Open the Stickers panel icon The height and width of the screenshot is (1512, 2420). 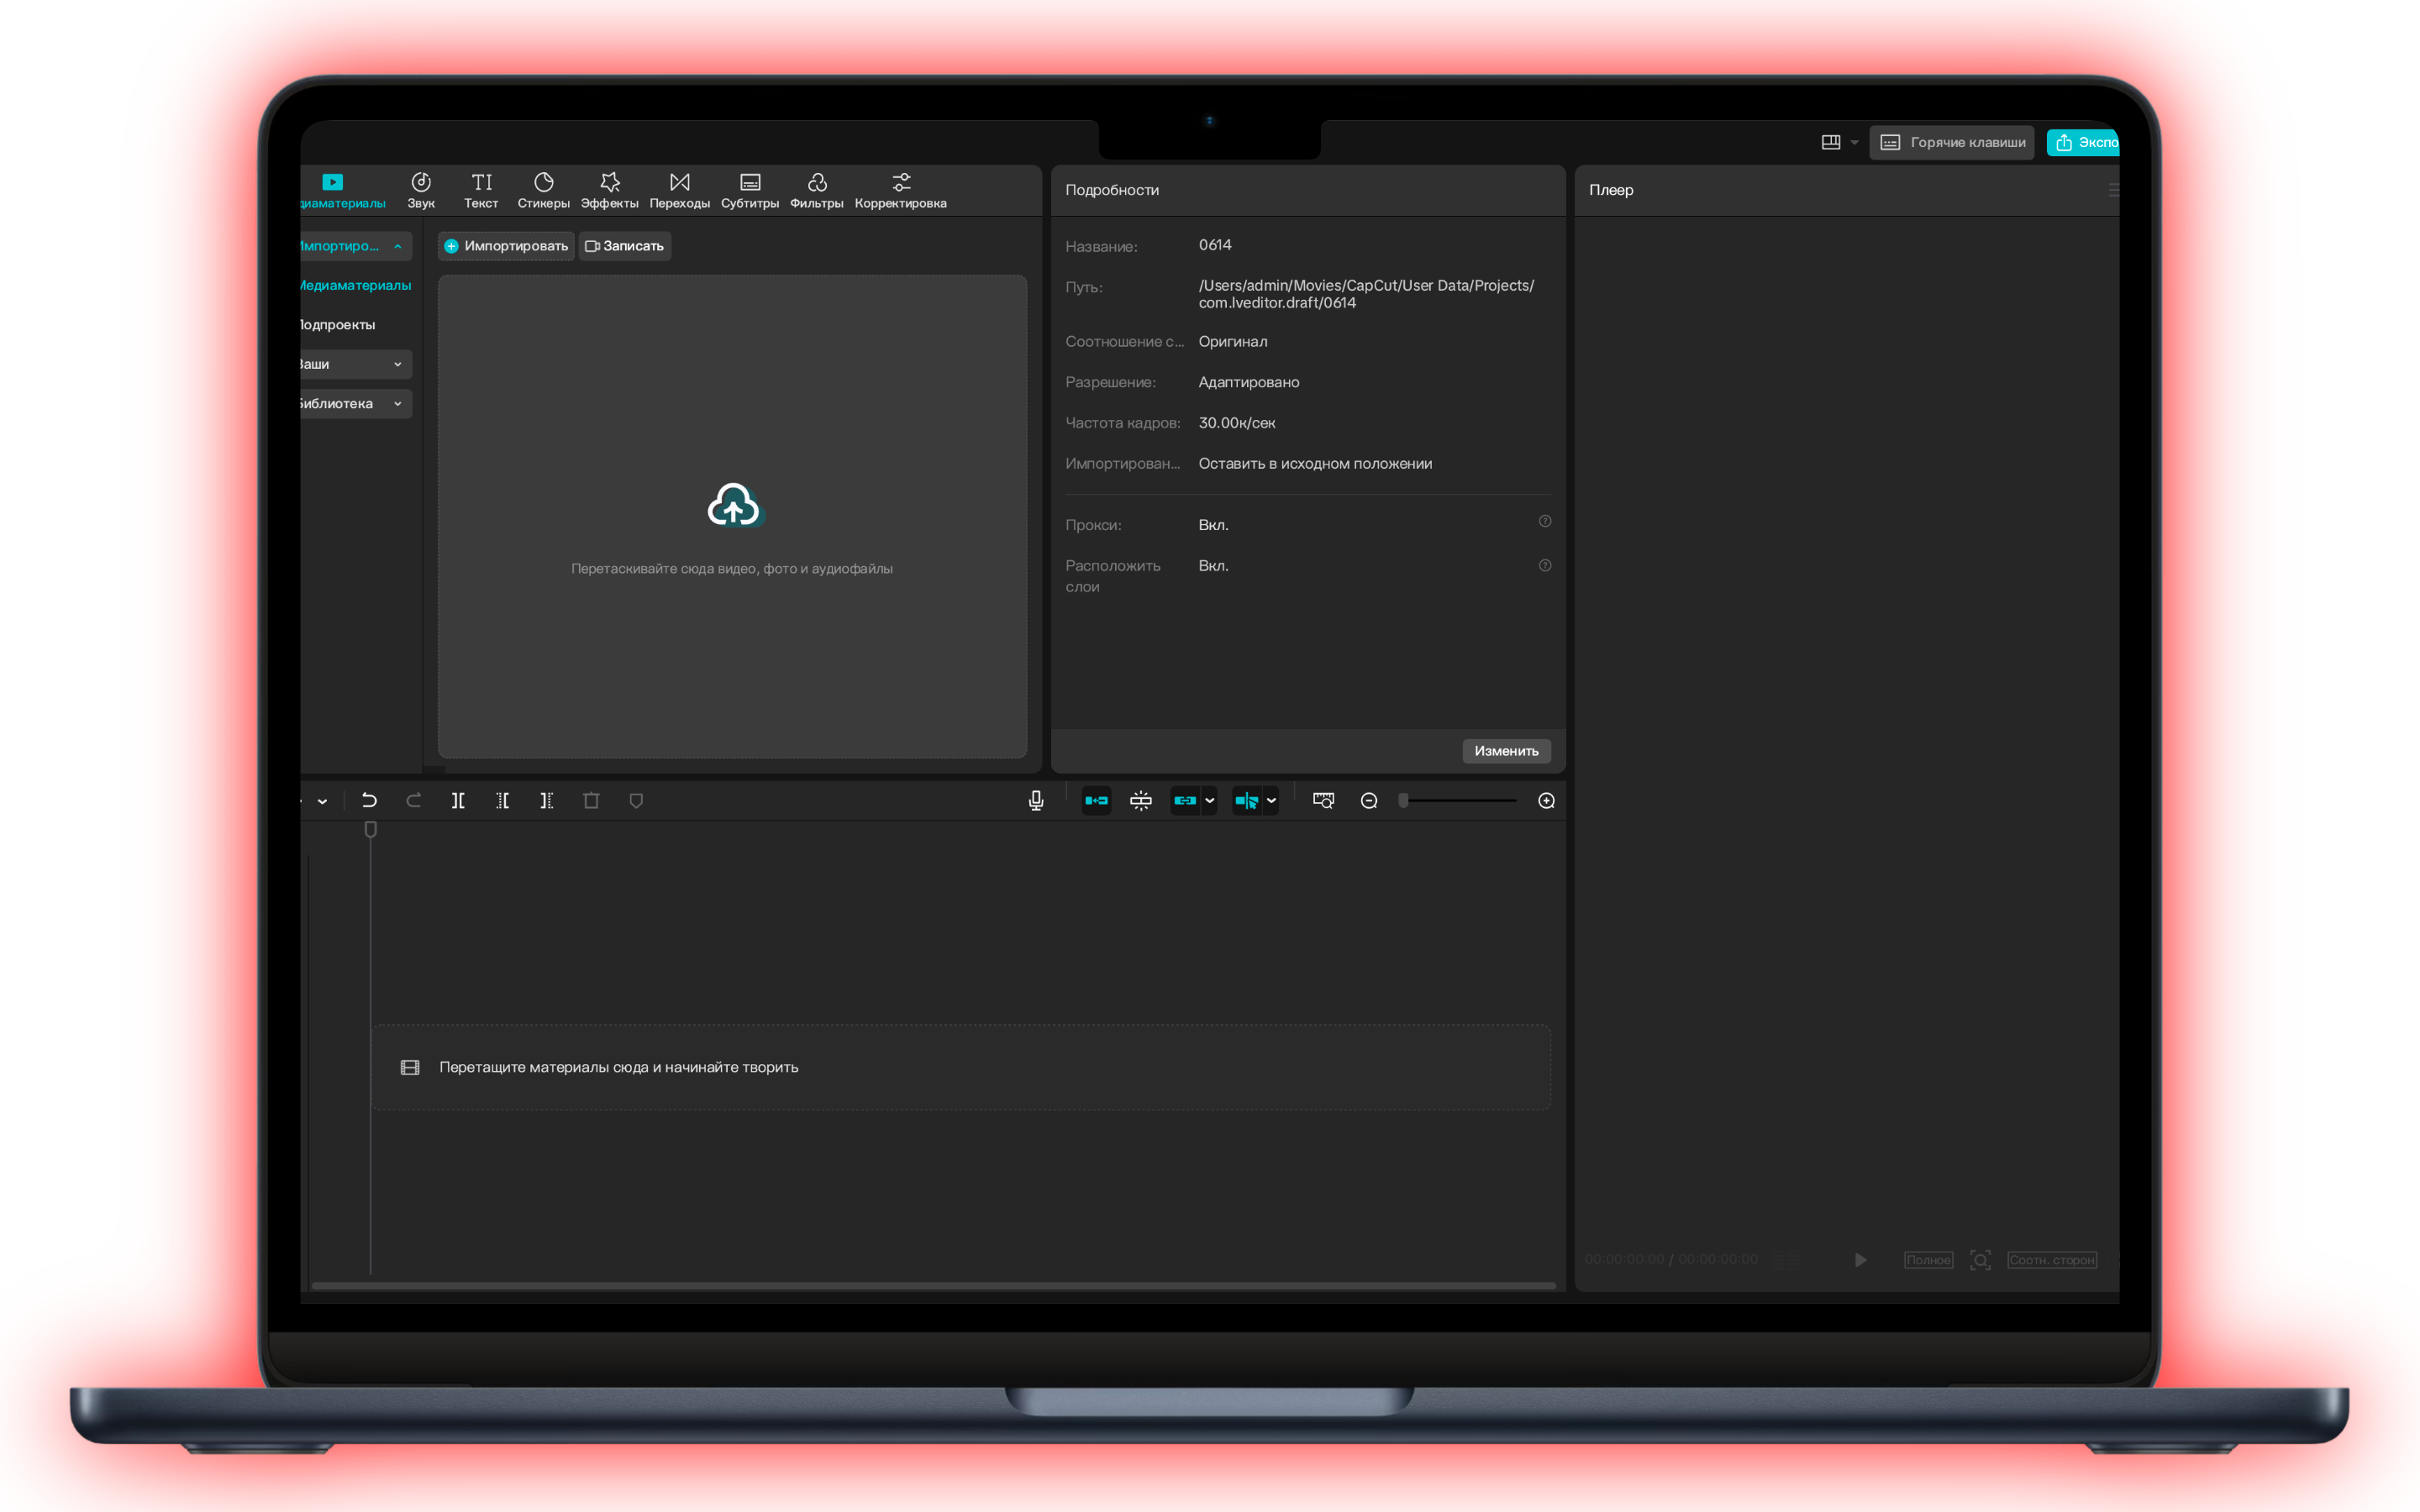coord(543,183)
